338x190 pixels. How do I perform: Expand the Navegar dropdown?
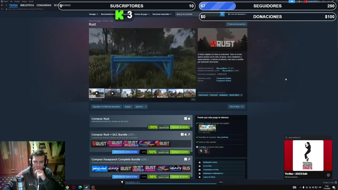point(93,14)
